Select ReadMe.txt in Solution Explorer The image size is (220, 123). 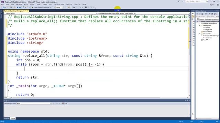(207, 40)
